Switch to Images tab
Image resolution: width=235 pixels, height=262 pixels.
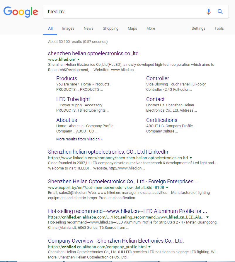(68, 28)
